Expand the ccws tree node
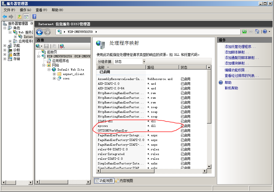 point(54,79)
